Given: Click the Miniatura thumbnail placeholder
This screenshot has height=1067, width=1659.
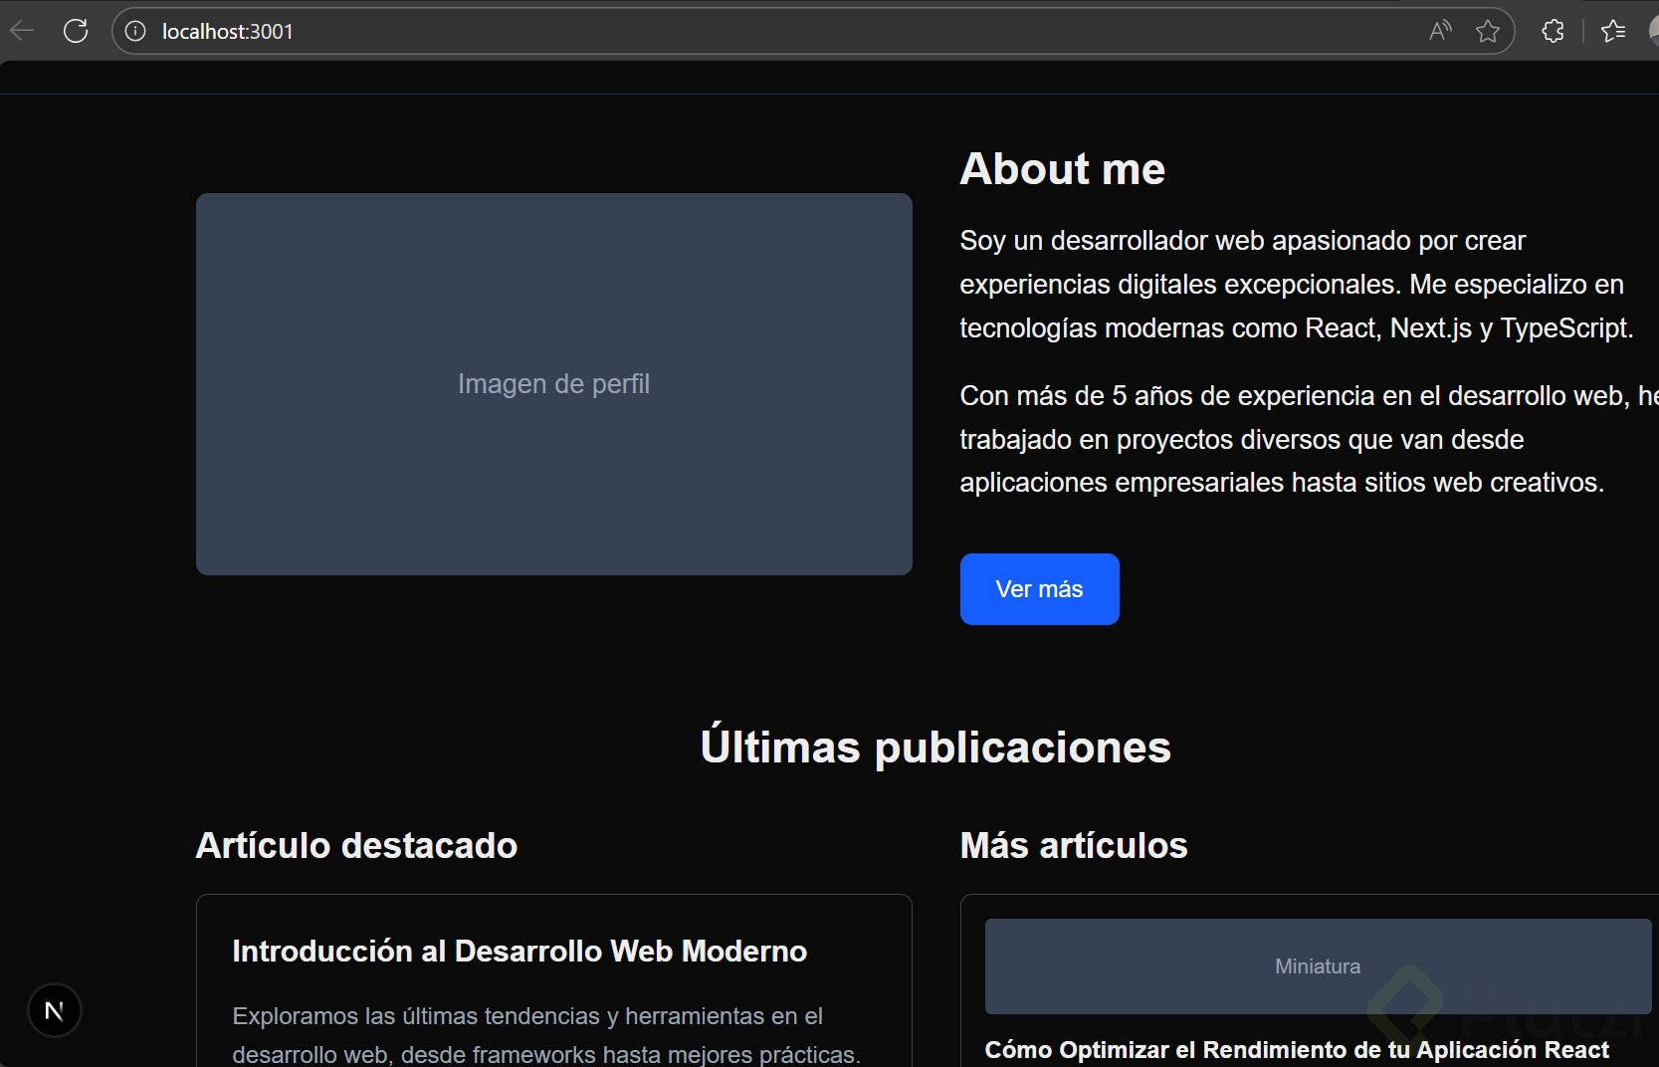Looking at the screenshot, I should click(1318, 966).
